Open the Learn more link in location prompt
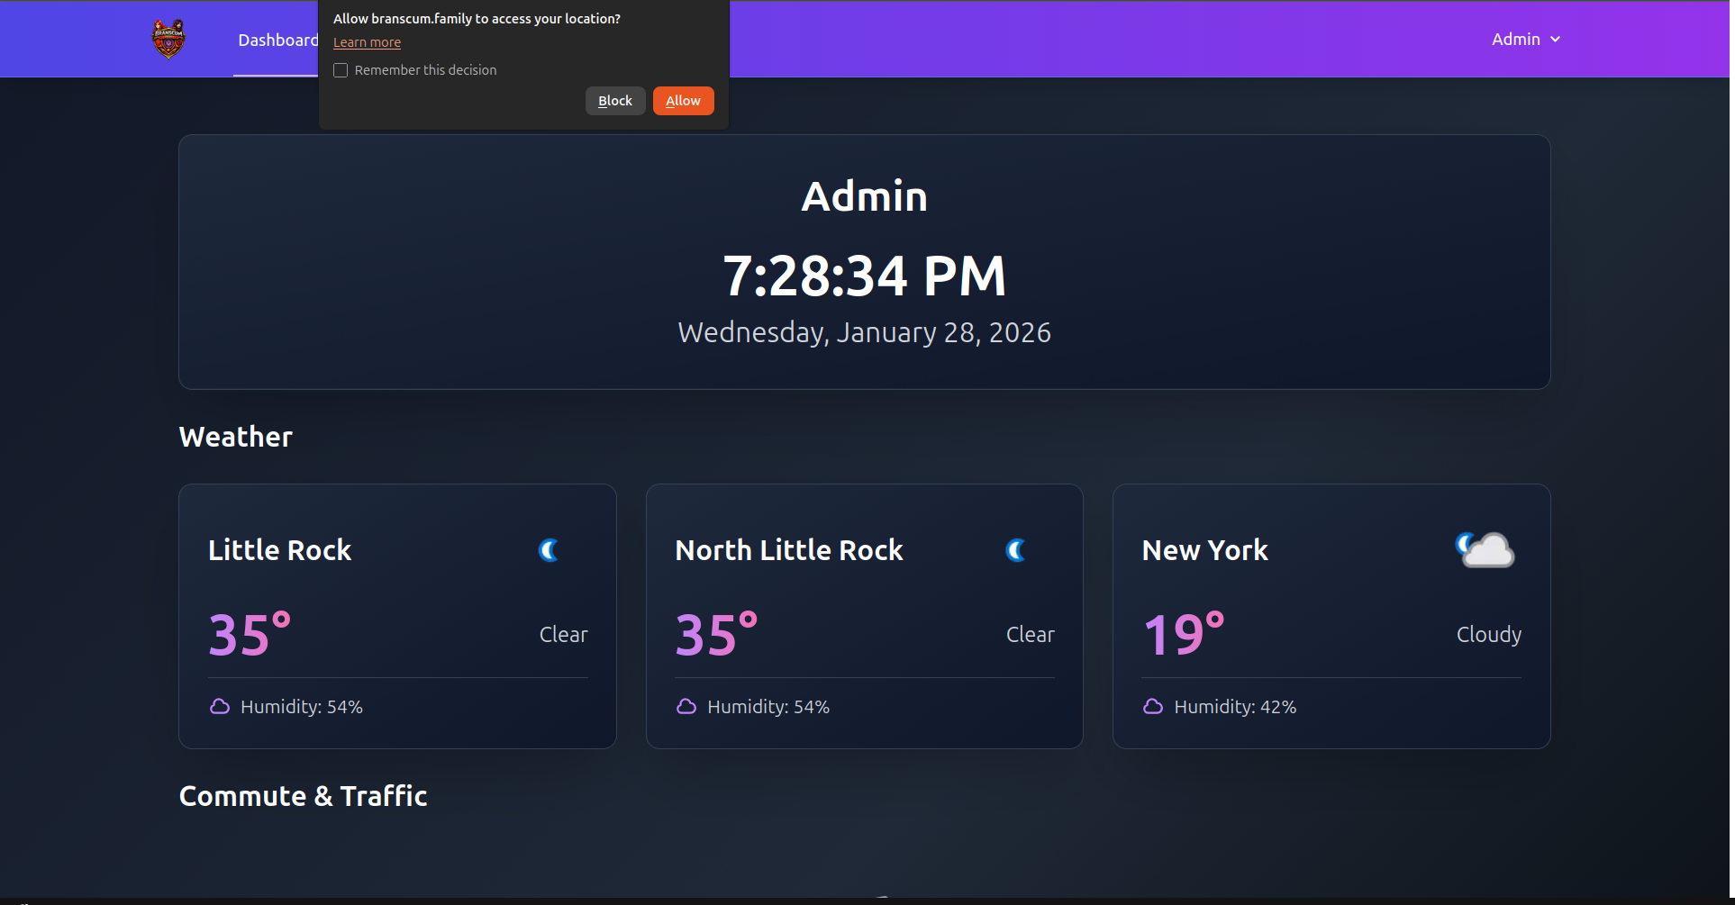The height and width of the screenshot is (905, 1735). [367, 42]
